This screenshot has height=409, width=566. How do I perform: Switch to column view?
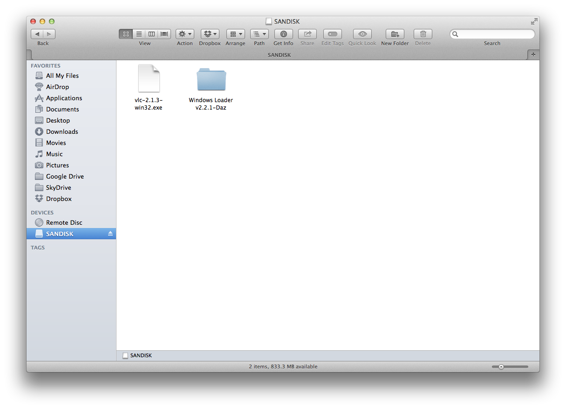click(x=151, y=34)
